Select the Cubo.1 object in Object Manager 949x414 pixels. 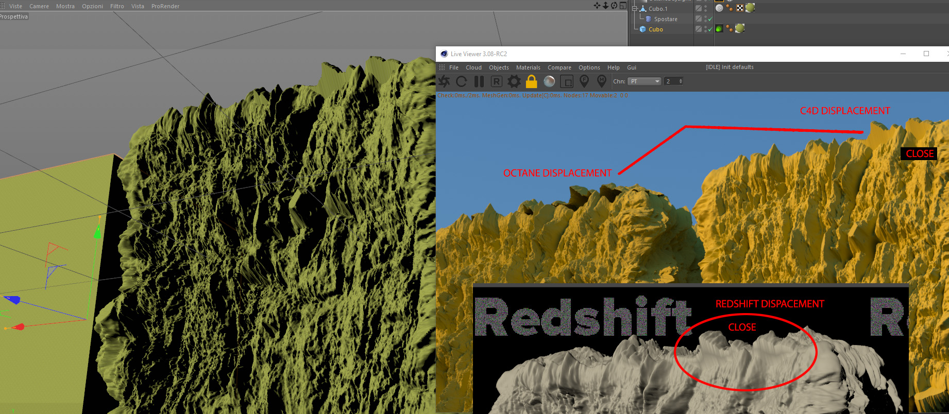658,9
